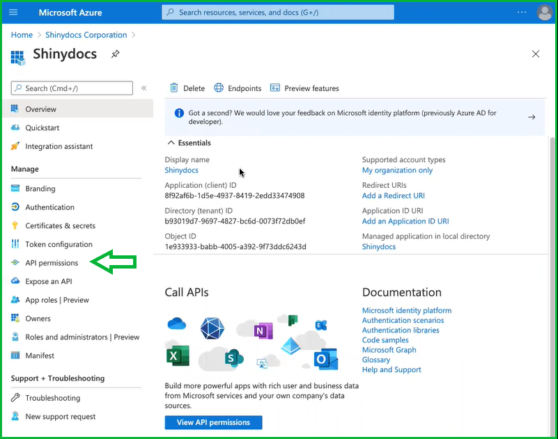The width and height of the screenshot is (558, 439).
Task: Click the user account avatar
Action: [x=544, y=13]
